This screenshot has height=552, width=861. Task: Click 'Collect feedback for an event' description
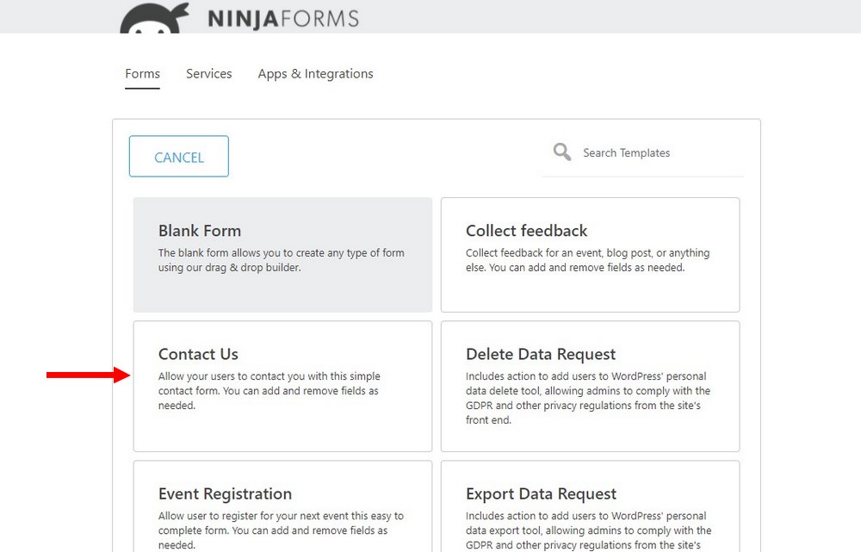587,260
